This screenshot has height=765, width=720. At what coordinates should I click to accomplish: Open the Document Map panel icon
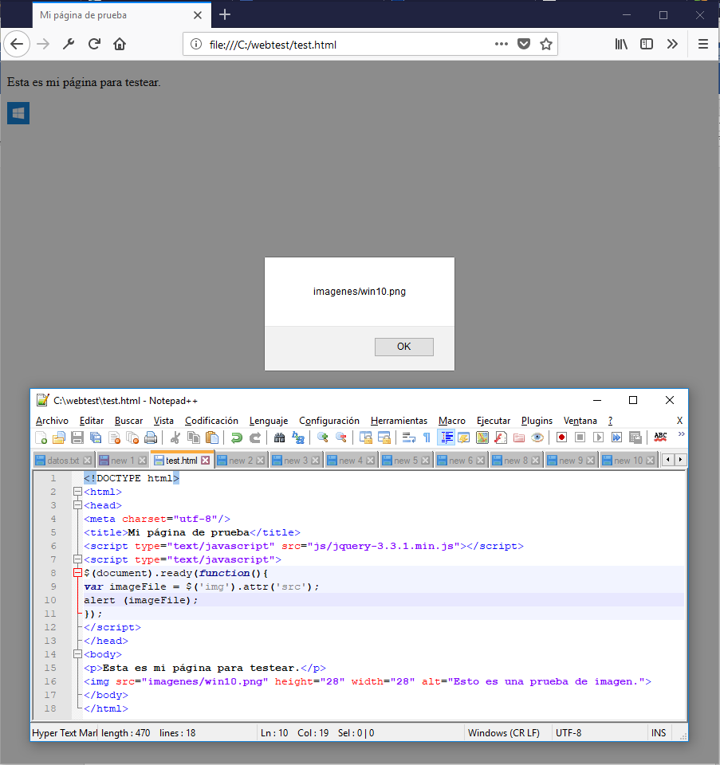pos(482,437)
